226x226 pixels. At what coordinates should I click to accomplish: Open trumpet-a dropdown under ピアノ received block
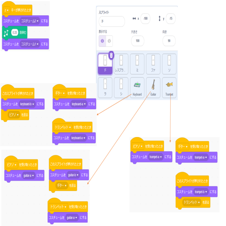pyautogui.click(x=156, y=157)
